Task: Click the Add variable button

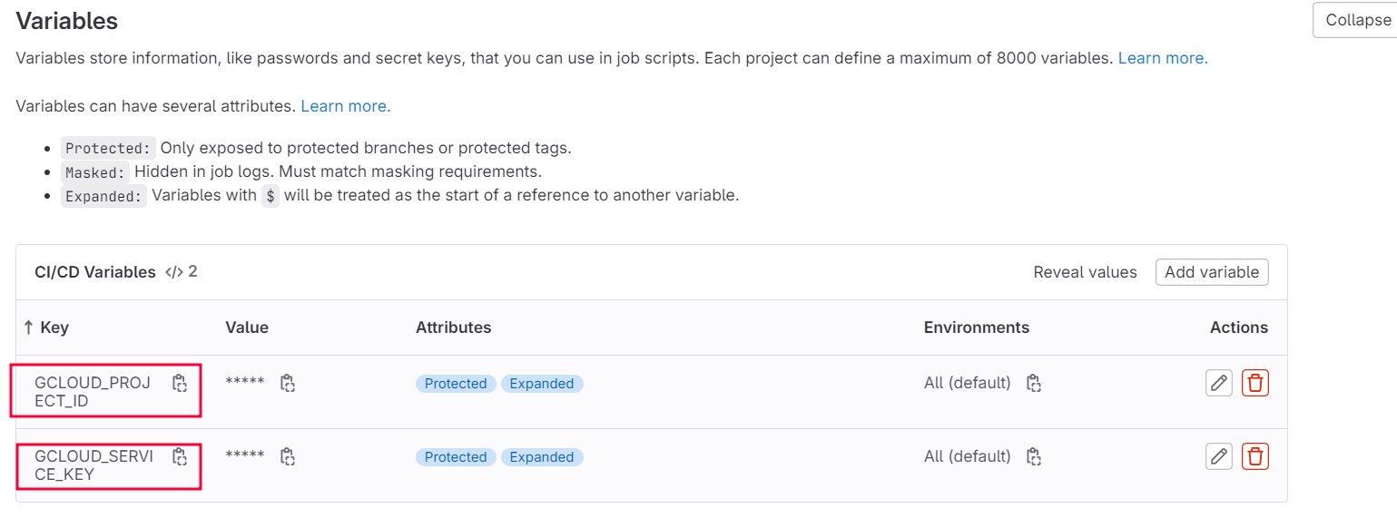Action: tap(1212, 272)
